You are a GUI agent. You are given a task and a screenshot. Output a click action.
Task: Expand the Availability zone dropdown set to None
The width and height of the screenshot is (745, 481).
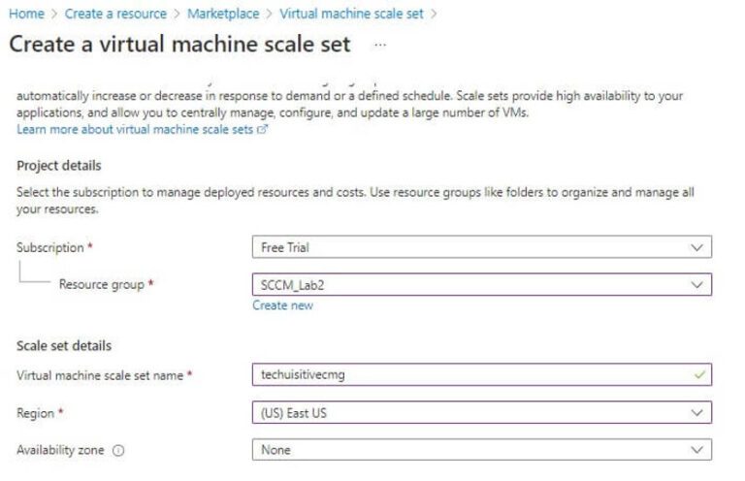481,450
